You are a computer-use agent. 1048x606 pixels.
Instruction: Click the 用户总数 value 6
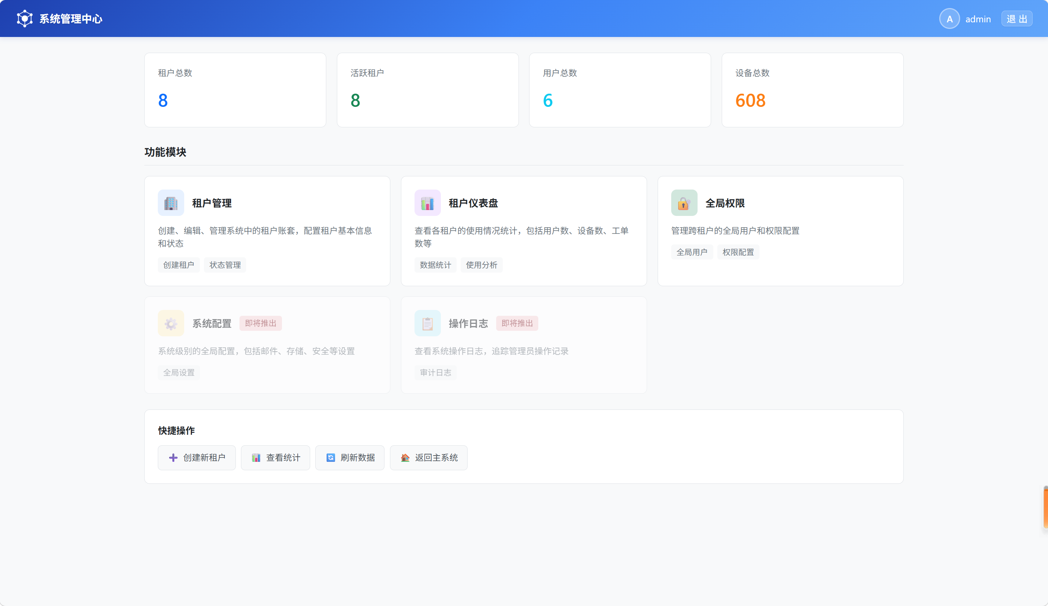point(548,100)
